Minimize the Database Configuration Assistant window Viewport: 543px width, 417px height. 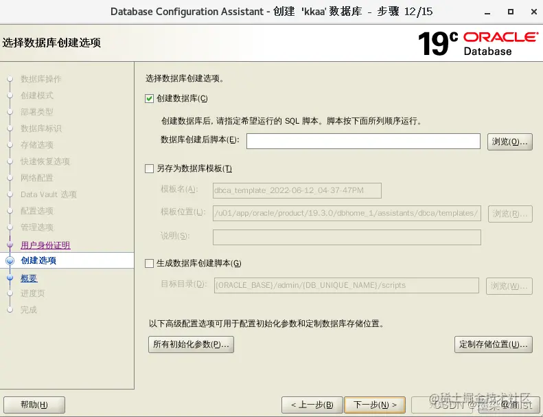point(487,12)
